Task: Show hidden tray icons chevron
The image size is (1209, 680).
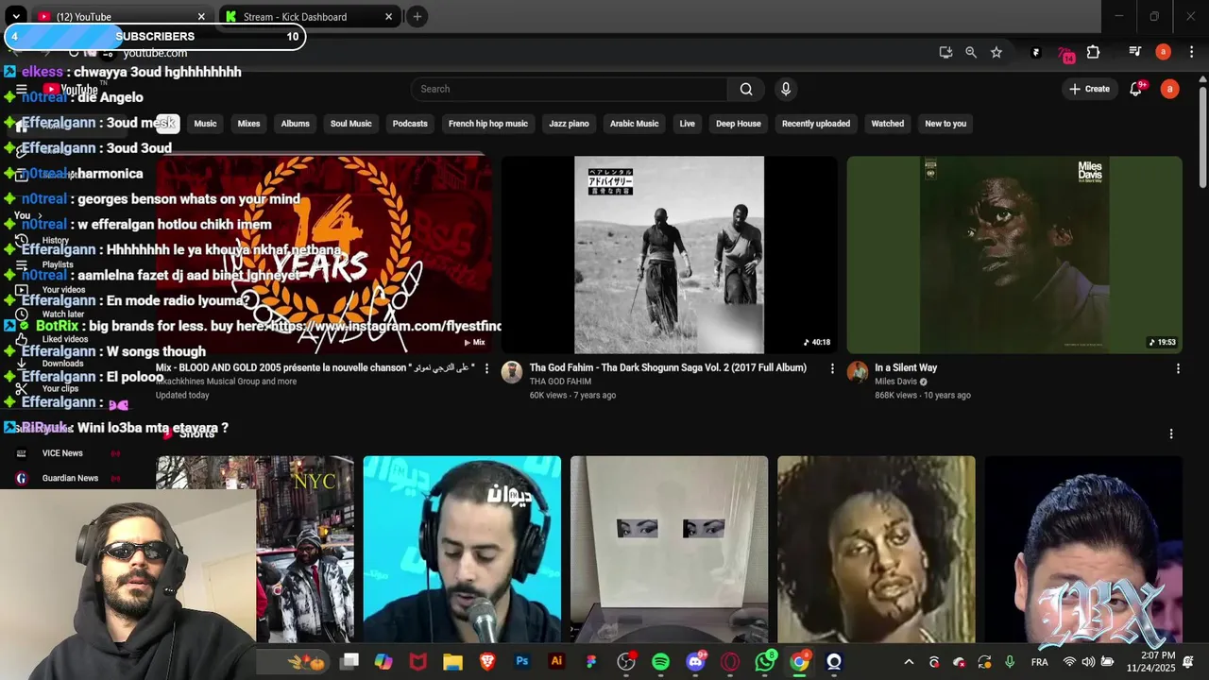Action: tap(909, 662)
